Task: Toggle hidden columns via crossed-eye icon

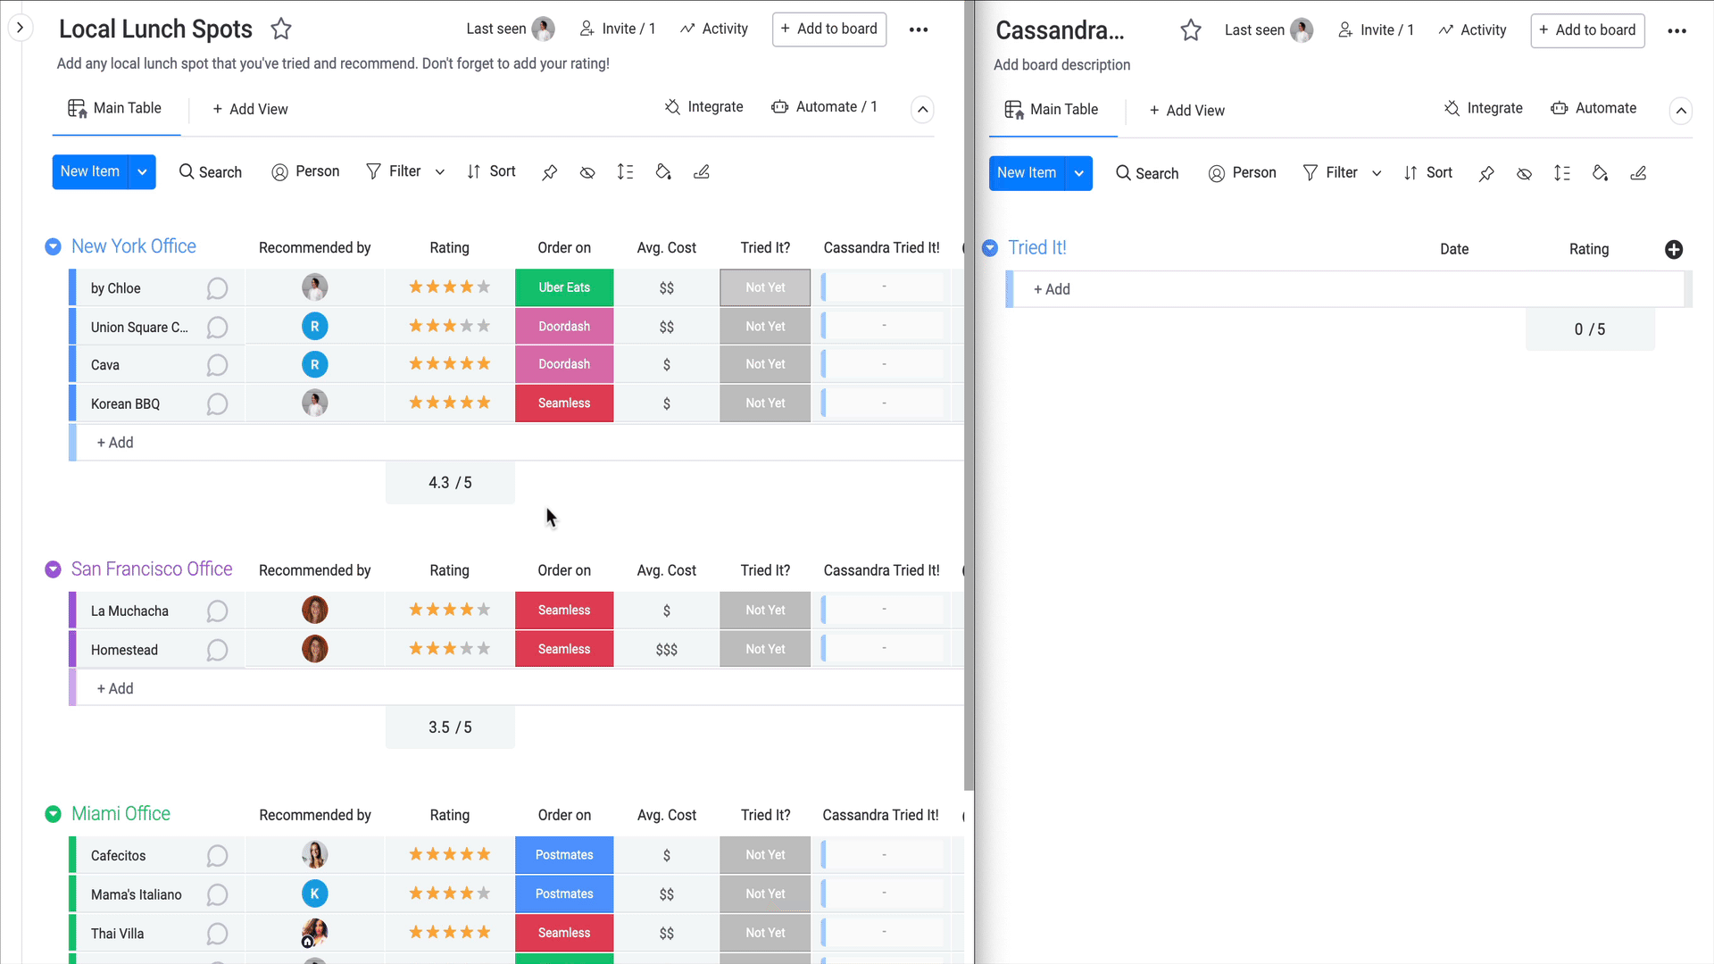Action: tap(587, 171)
